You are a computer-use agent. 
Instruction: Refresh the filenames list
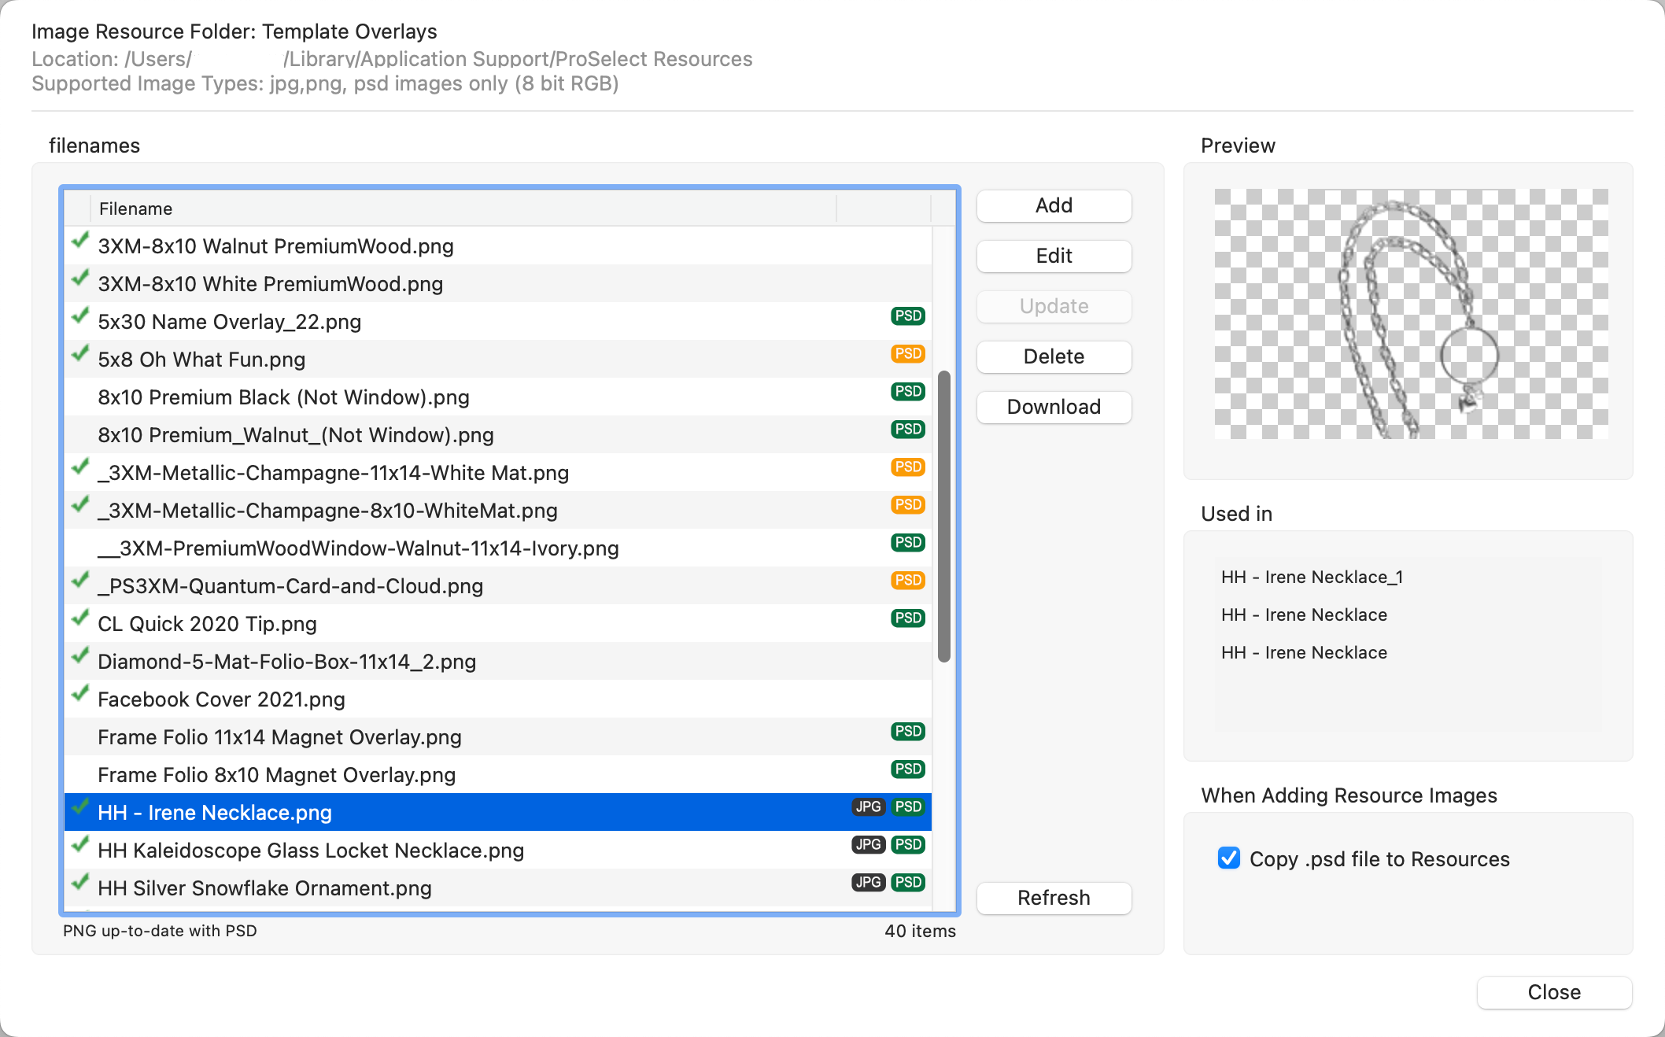[1053, 898]
